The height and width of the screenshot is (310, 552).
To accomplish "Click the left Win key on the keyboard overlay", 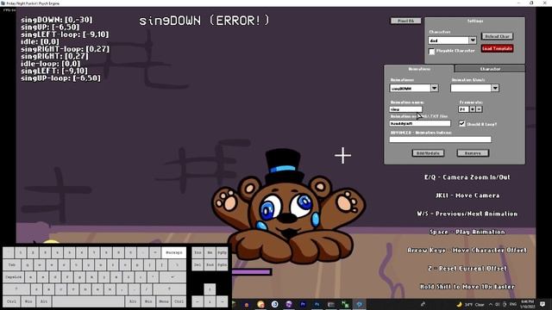I will pyautogui.click(x=28, y=301).
